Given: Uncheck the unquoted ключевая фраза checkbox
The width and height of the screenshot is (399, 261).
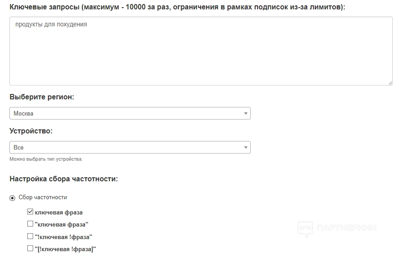Looking at the screenshot, I should click(30, 212).
